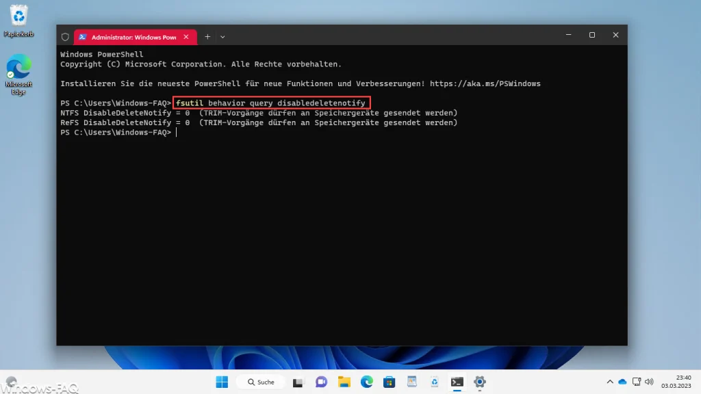Screen dimensions: 701x394
Task: Maximize the terminal window
Action: coord(592,35)
